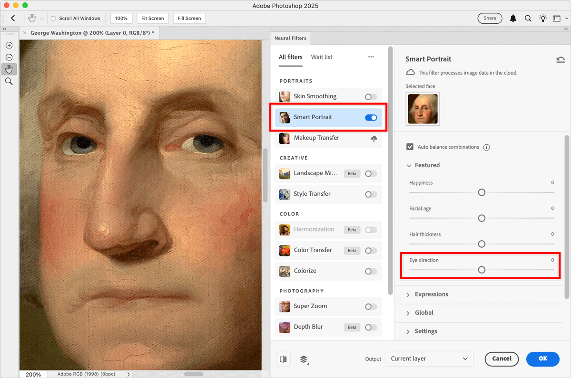Image resolution: width=571 pixels, height=378 pixels.
Task: Enable the Colorize toggle
Action: pyautogui.click(x=371, y=271)
